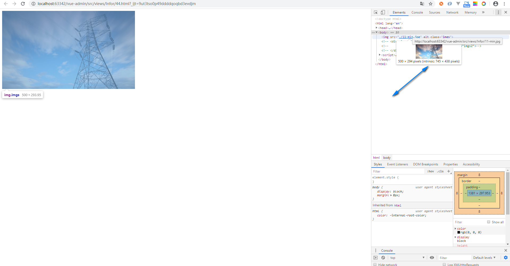This screenshot has height=266, width=510.
Task: Expand the computed color property
Action: pyautogui.click(x=455, y=229)
